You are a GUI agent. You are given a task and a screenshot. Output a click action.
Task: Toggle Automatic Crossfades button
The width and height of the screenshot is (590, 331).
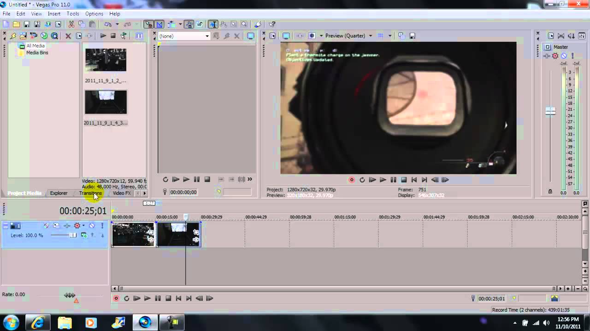pos(159,24)
